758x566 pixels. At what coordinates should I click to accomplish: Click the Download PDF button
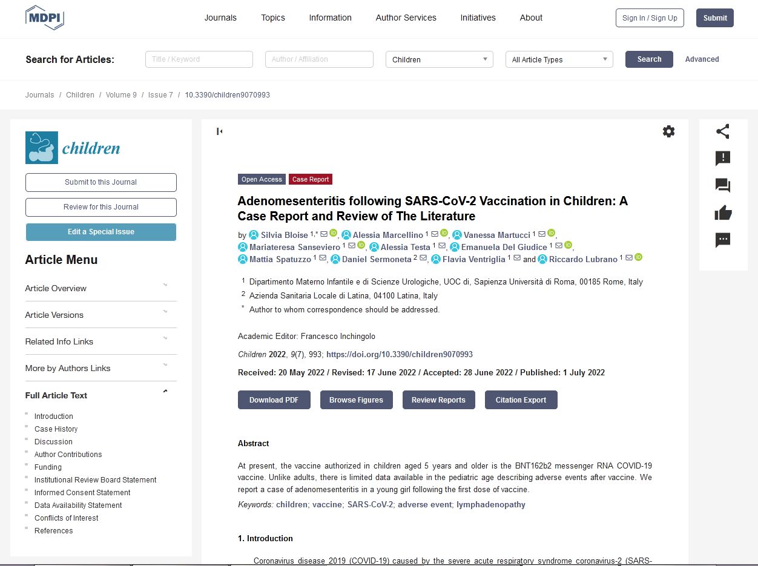(274, 400)
